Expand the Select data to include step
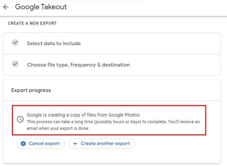Screen dimensions: 227x166 pos(112,43)
